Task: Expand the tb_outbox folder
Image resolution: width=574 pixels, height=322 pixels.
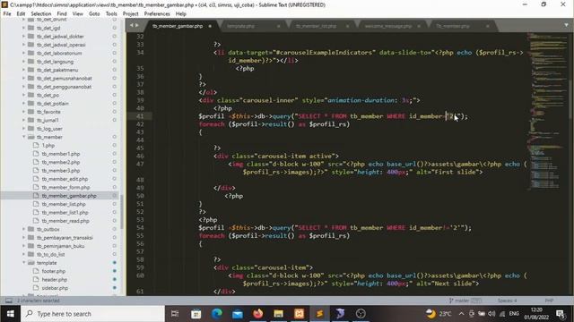Action: [x=24, y=229]
